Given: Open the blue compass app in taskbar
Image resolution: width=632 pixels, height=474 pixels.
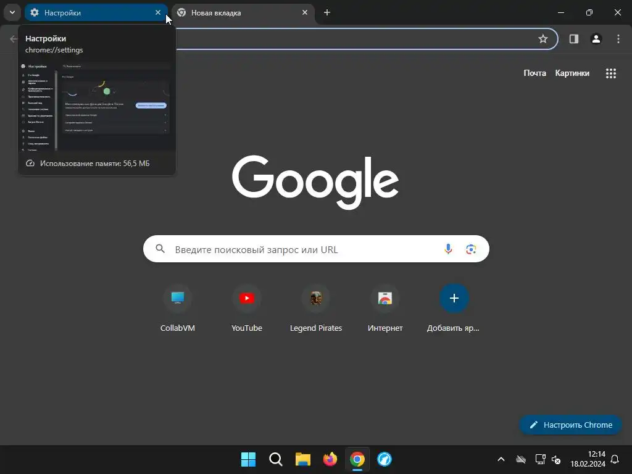Looking at the screenshot, I should pyautogui.click(x=384, y=459).
